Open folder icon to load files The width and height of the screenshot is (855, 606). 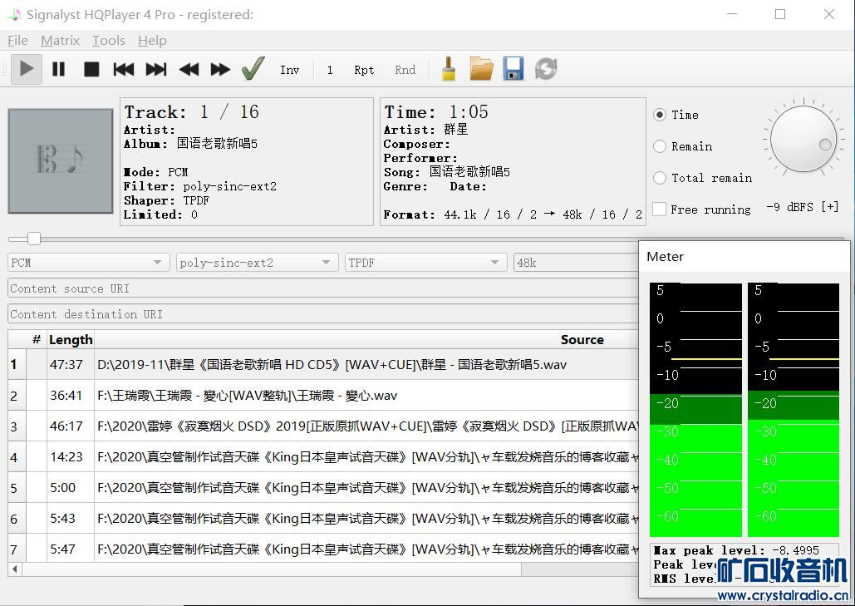[x=481, y=69]
